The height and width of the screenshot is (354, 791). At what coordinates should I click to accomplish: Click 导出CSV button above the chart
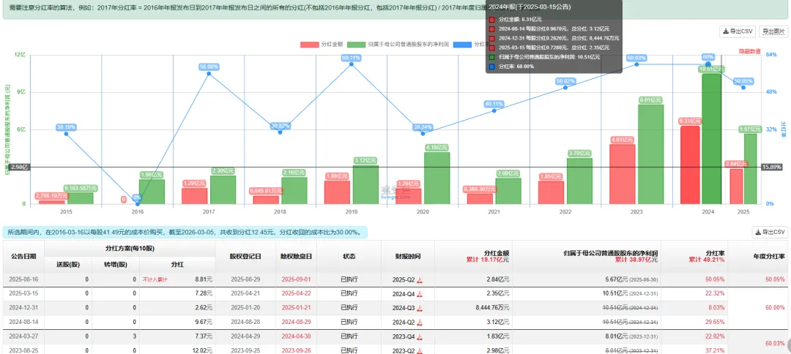[738, 31]
